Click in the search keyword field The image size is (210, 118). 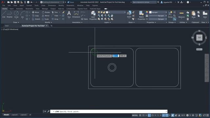[x=144, y=2]
